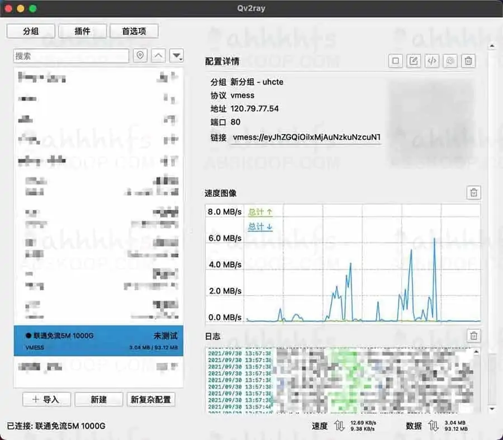Clear the speed graph using its trash icon
The height and width of the screenshot is (440, 503).
(x=473, y=193)
